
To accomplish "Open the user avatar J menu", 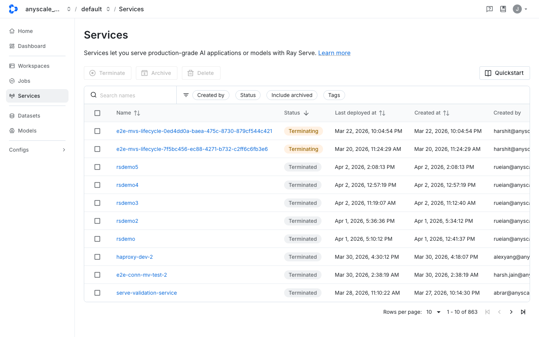I will [x=520, y=9].
